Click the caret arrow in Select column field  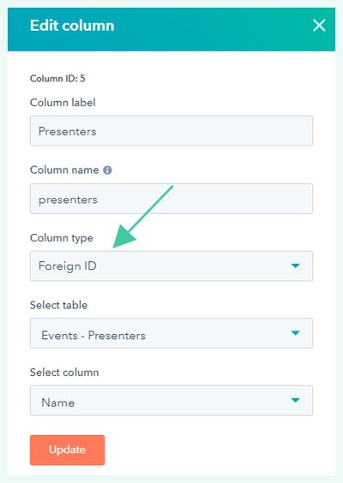click(x=296, y=400)
